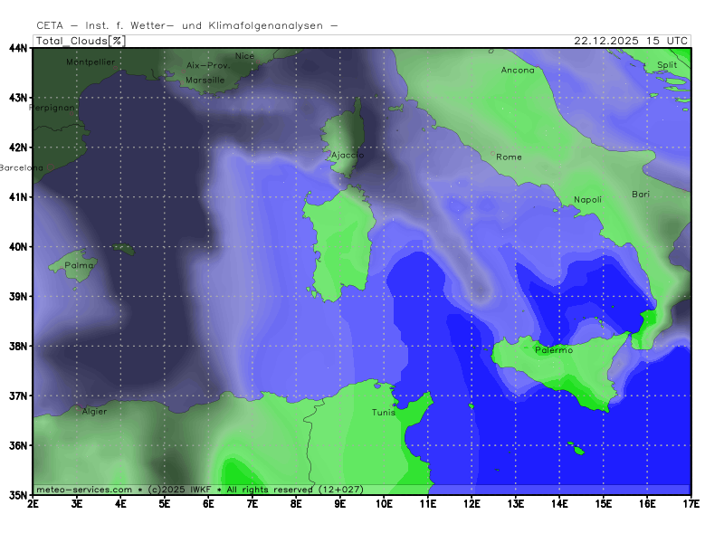
Task: Select the Marseille city label
Action: pyautogui.click(x=205, y=81)
